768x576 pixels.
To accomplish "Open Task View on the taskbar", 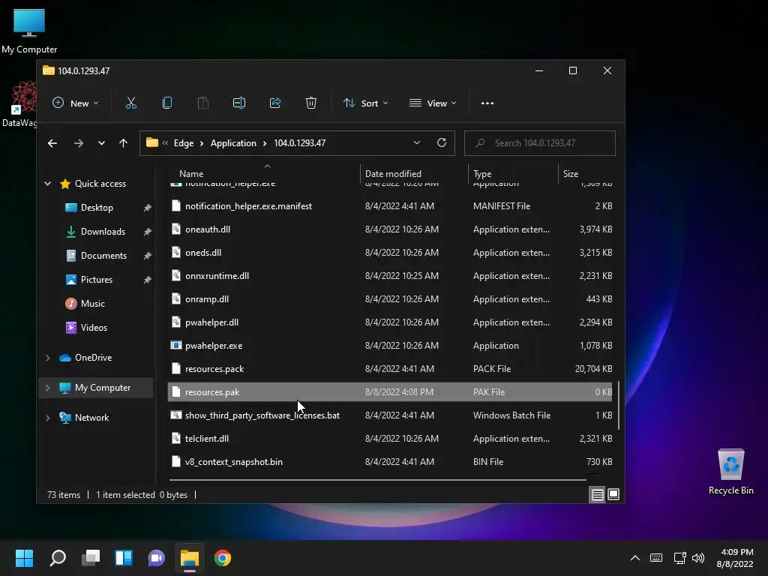I will pyautogui.click(x=91, y=558).
